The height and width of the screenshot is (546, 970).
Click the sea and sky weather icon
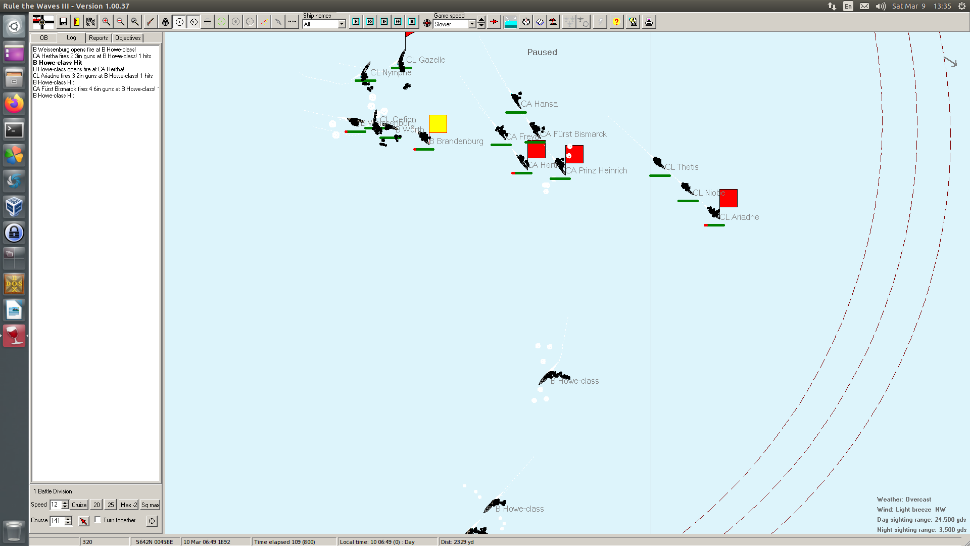click(510, 22)
